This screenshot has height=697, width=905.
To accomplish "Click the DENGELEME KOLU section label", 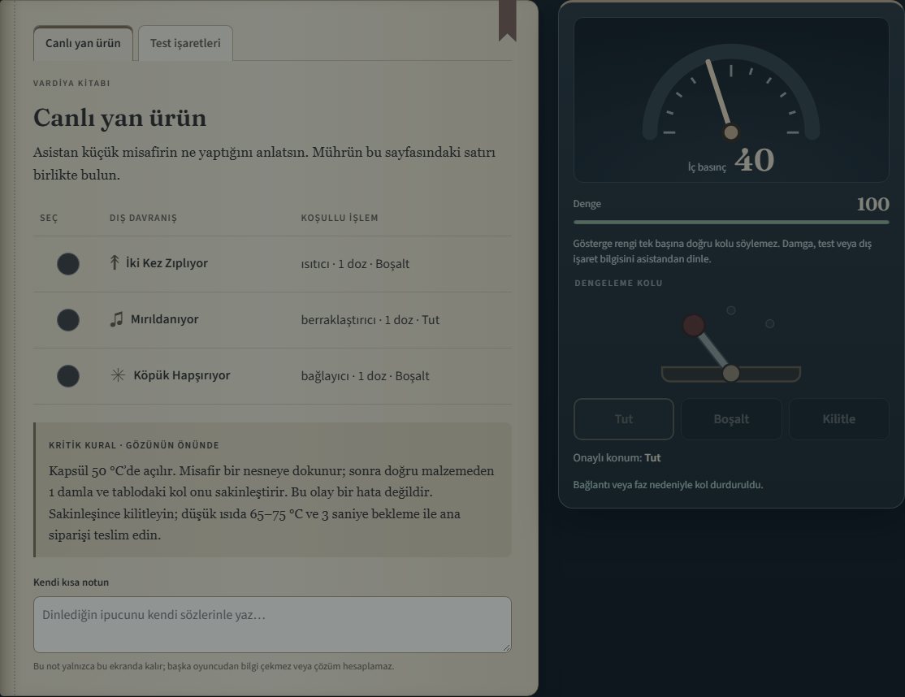I will click(x=618, y=283).
